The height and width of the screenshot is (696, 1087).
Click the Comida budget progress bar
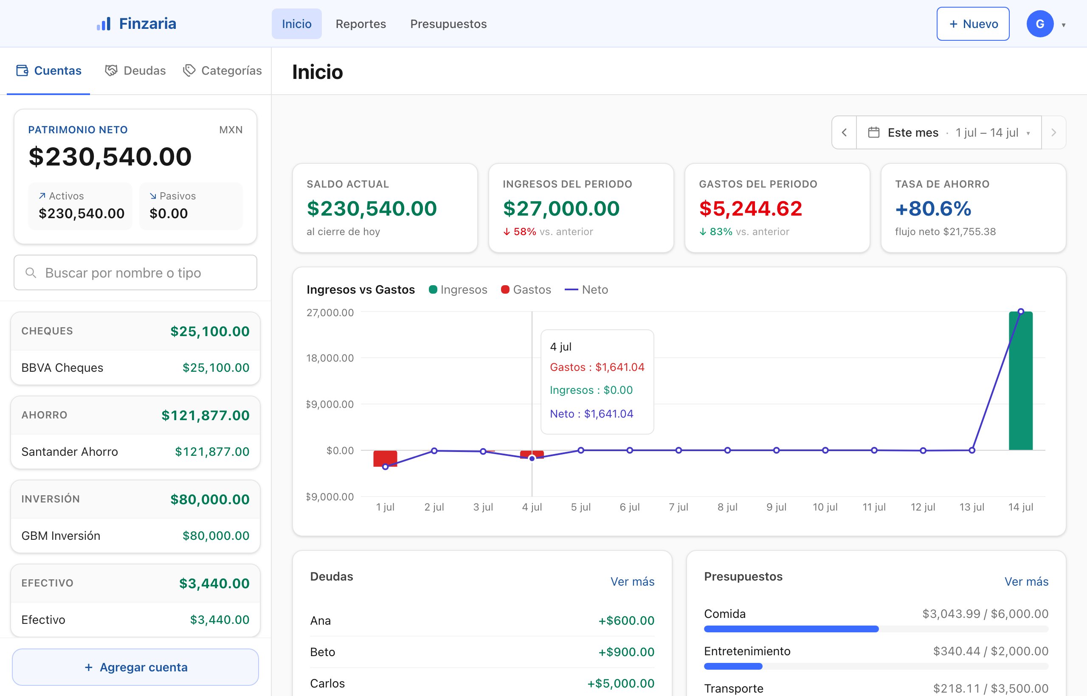pos(876,629)
